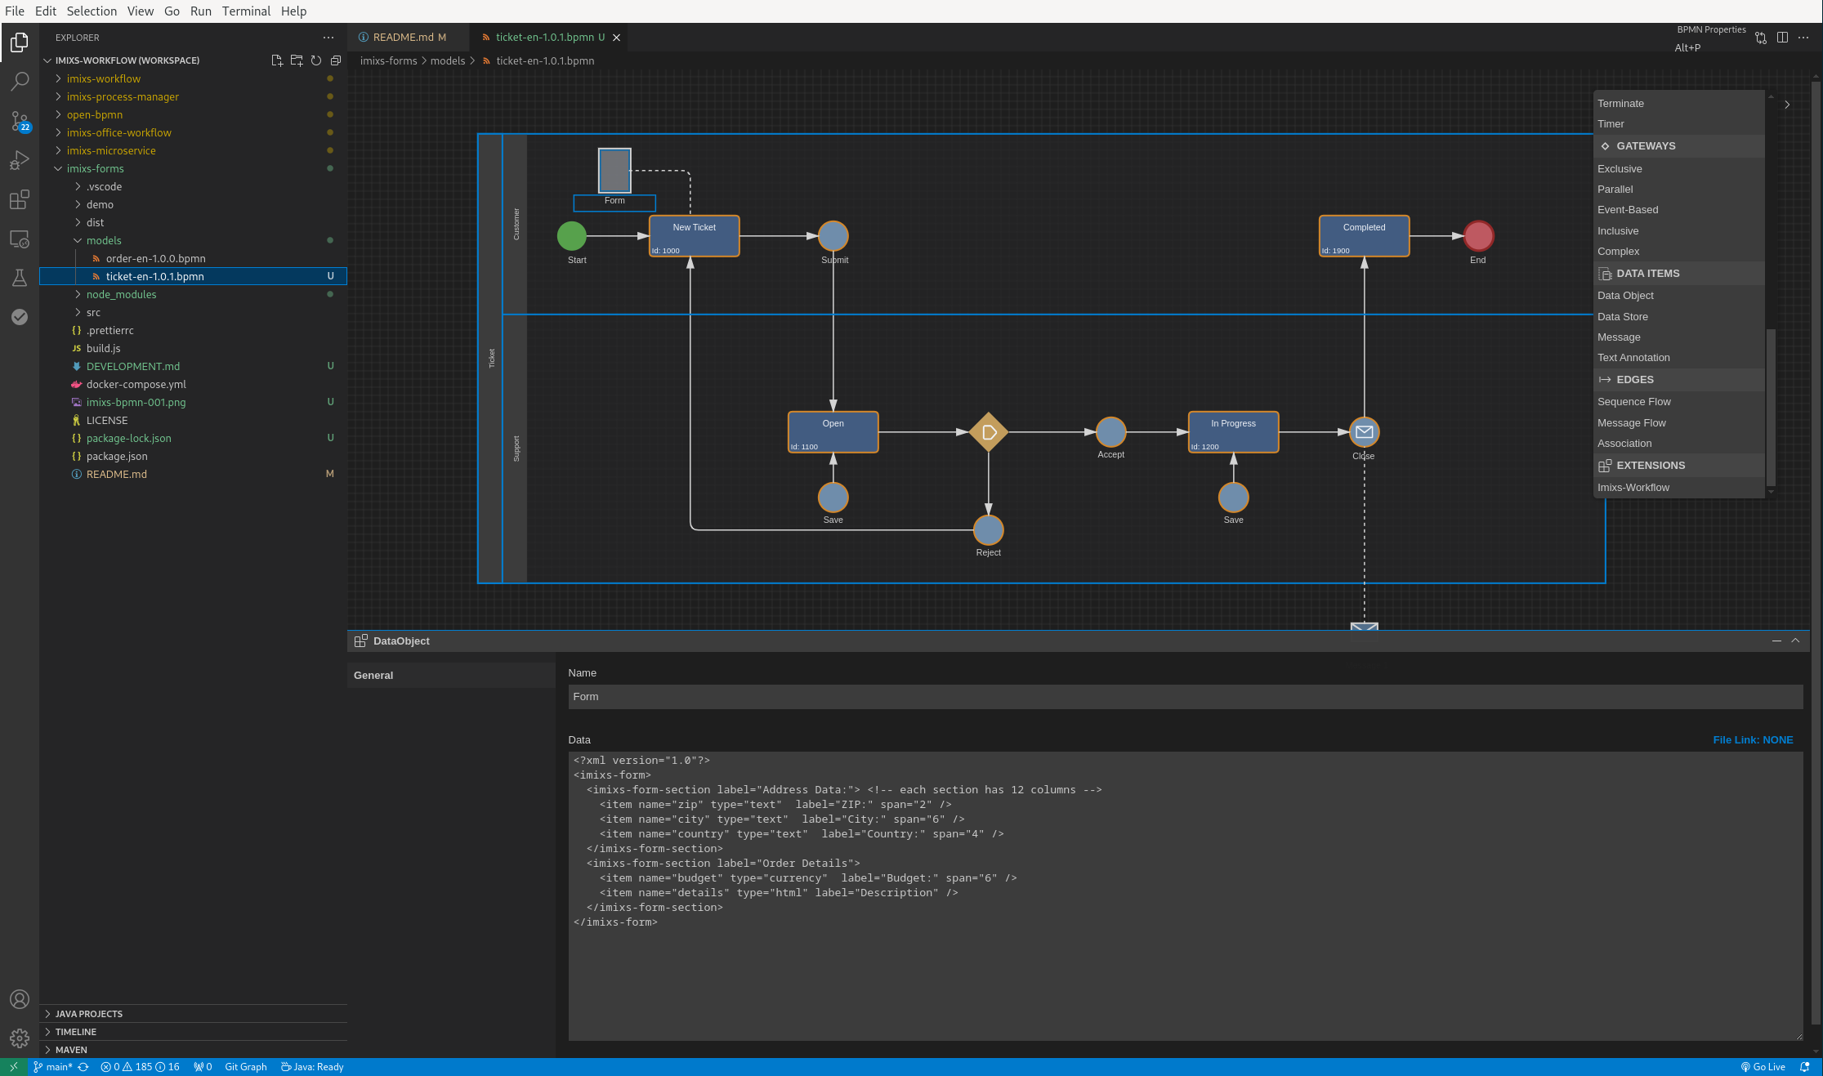Open notifications bell in status bar
The image size is (1823, 1076).
(1804, 1067)
